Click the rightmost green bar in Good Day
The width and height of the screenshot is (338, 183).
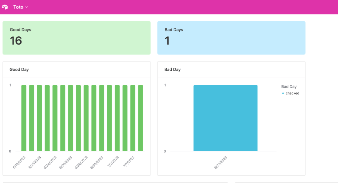[x=141, y=118]
